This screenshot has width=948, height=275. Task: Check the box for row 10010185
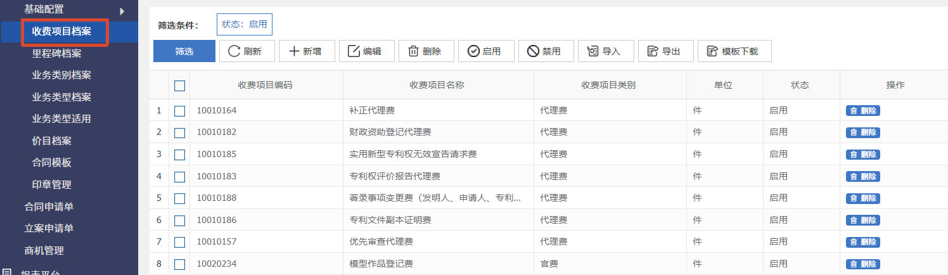pyautogui.click(x=179, y=154)
